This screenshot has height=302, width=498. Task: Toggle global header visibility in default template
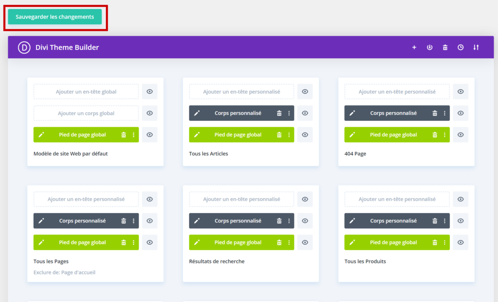coord(150,92)
